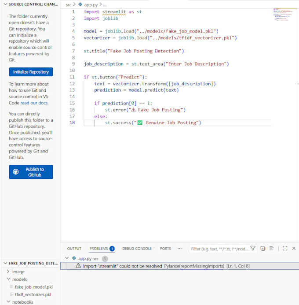Screen dimensions: 299x305
Task: Click the job_description text_area line 9
Action: pyautogui.click(x=156, y=64)
